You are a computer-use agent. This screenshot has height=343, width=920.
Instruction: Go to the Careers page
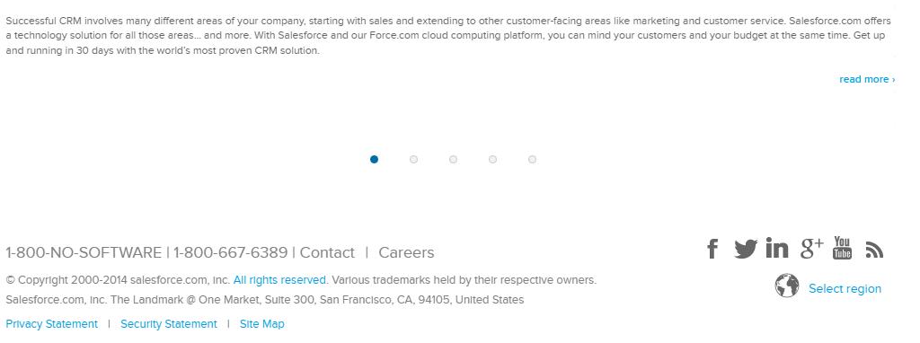(406, 252)
